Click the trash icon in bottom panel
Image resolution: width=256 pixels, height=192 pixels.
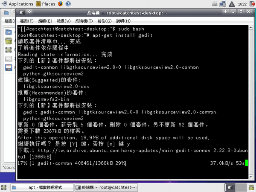252,187
